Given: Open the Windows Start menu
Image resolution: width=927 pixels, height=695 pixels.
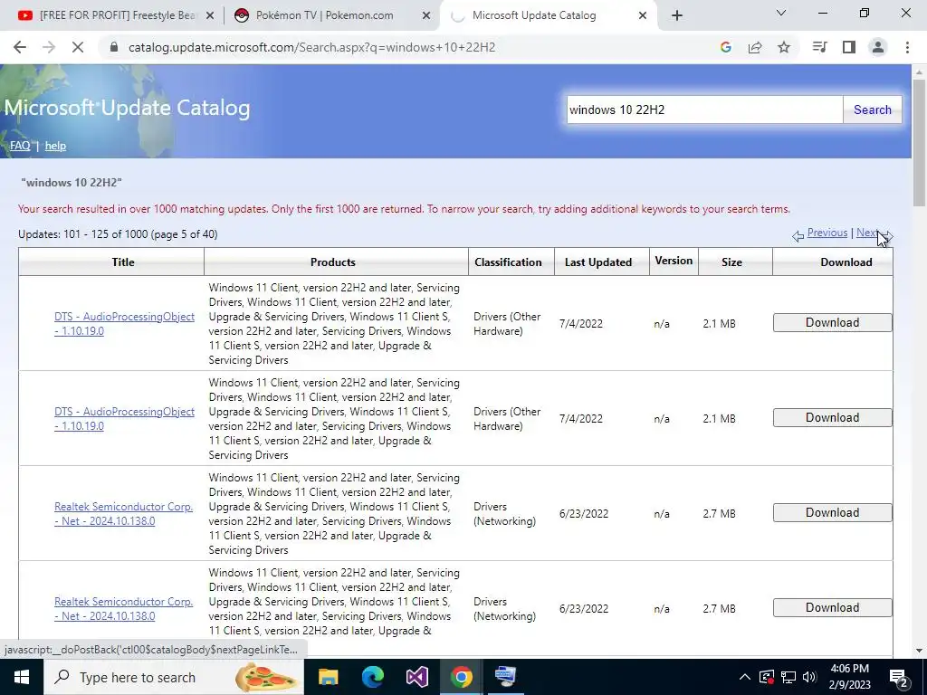Looking at the screenshot, I should pos(22,677).
